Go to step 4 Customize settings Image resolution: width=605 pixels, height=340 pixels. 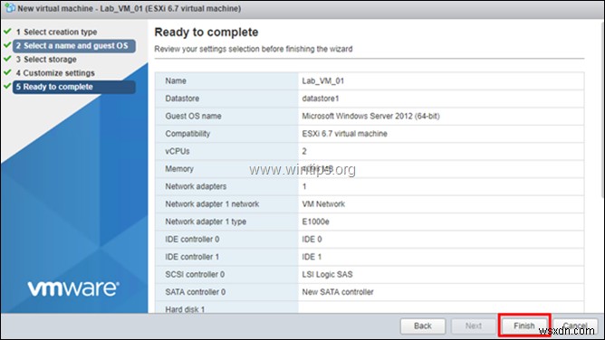(x=54, y=73)
